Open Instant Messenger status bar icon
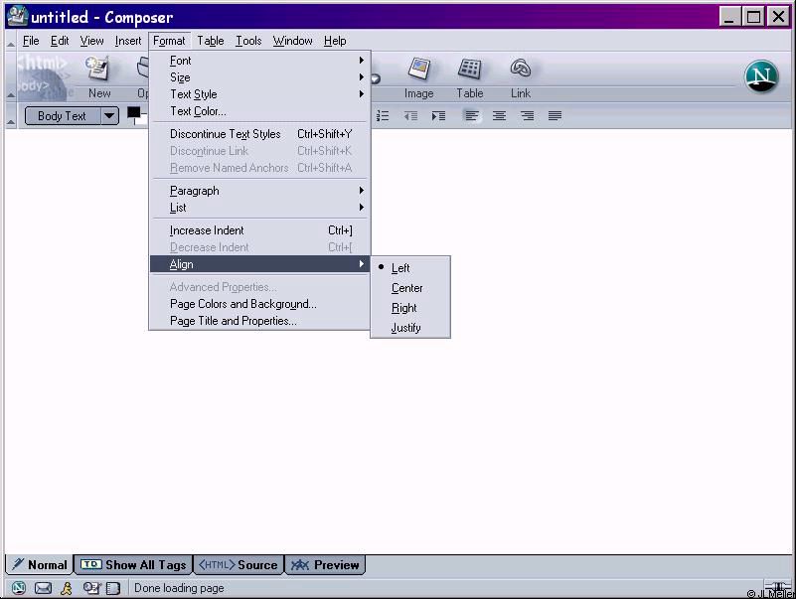 (x=66, y=588)
